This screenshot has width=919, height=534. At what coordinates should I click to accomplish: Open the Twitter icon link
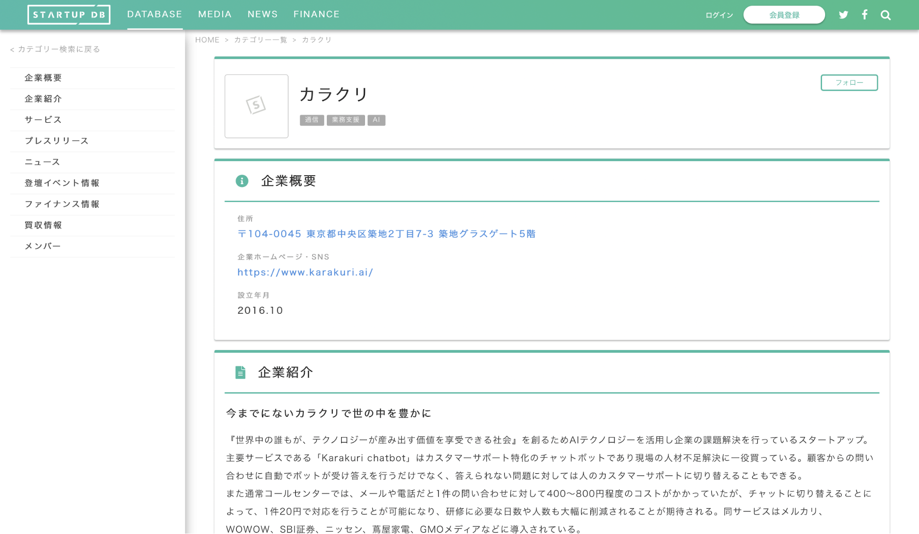(x=843, y=15)
